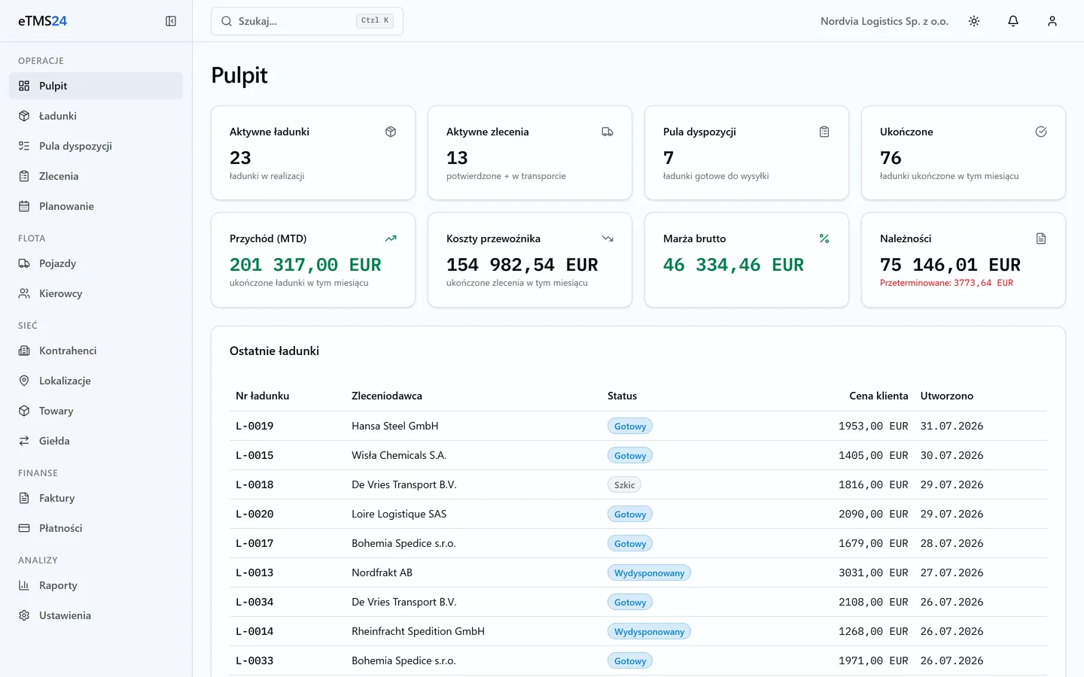This screenshot has height=677, width=1084.
Task: Click the Szkic badge on L-0018
Action: click(x=624, y=485)
